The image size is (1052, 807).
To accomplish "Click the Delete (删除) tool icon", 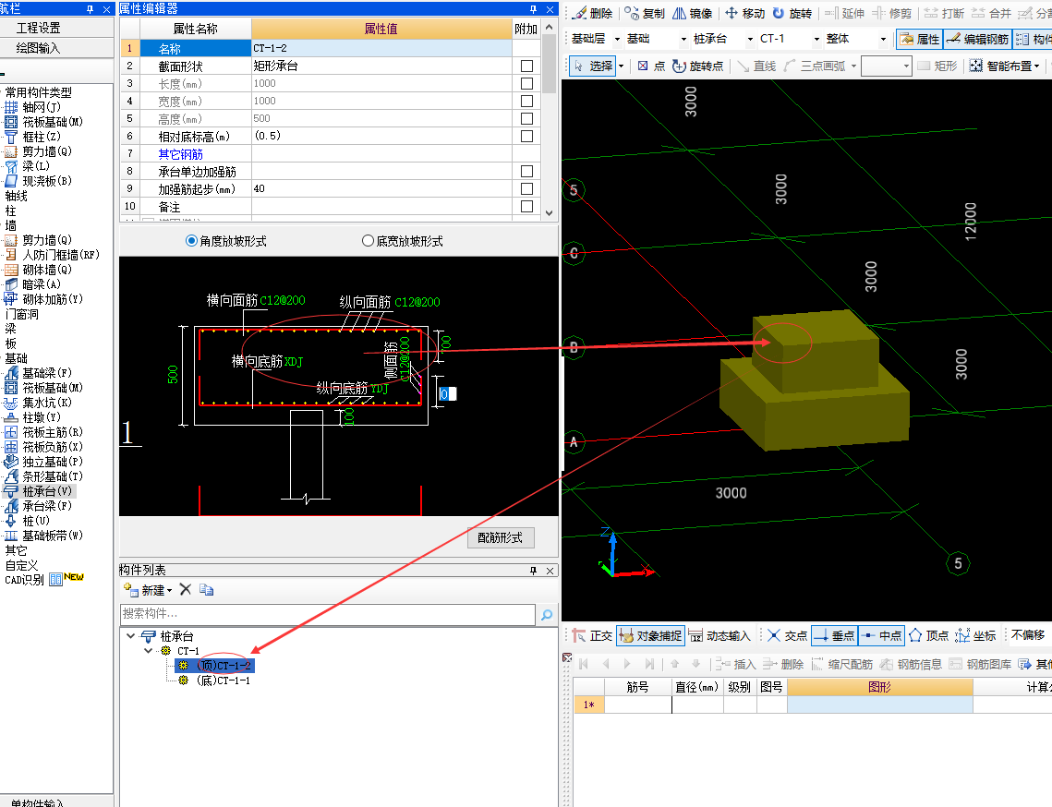I will 581,14.
